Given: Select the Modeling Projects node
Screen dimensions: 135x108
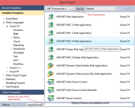Looking at the screenshot, I should tap(15, 83).
